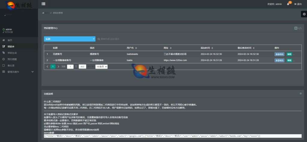Sort table by 用户名 column arrows
The height and width of the screenshot is (142, 307).
[x=136, y=48]
